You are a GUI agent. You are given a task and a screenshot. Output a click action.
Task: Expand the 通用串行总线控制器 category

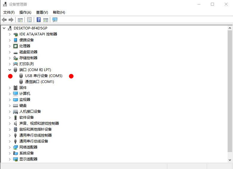point(10,135)
